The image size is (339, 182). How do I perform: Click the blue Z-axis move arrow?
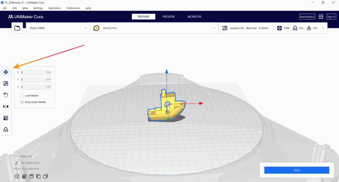(x=167, y=71)
